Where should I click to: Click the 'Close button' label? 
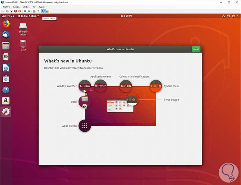coord(171,100)
